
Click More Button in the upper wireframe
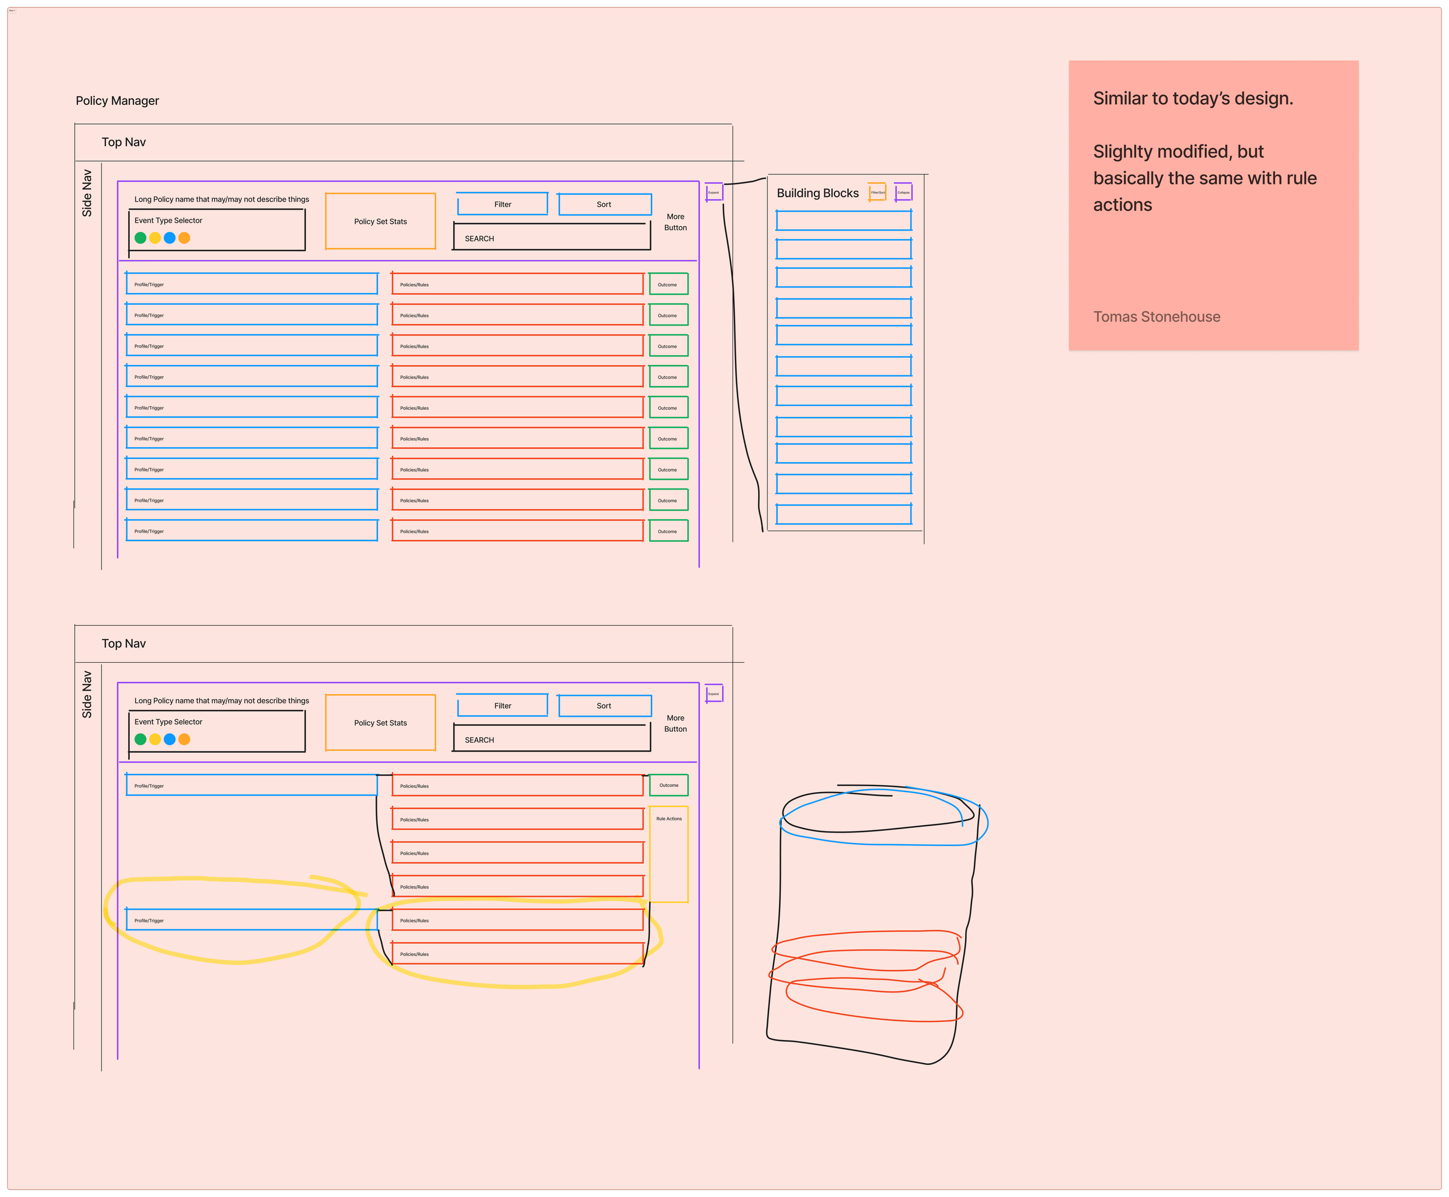[x=675, y=222]
